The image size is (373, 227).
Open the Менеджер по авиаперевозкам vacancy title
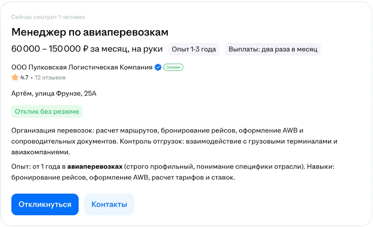(x=90, y=32)
